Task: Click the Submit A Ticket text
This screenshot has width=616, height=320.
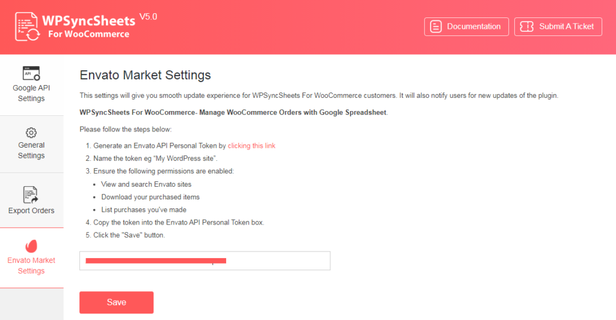Action: 566,26
